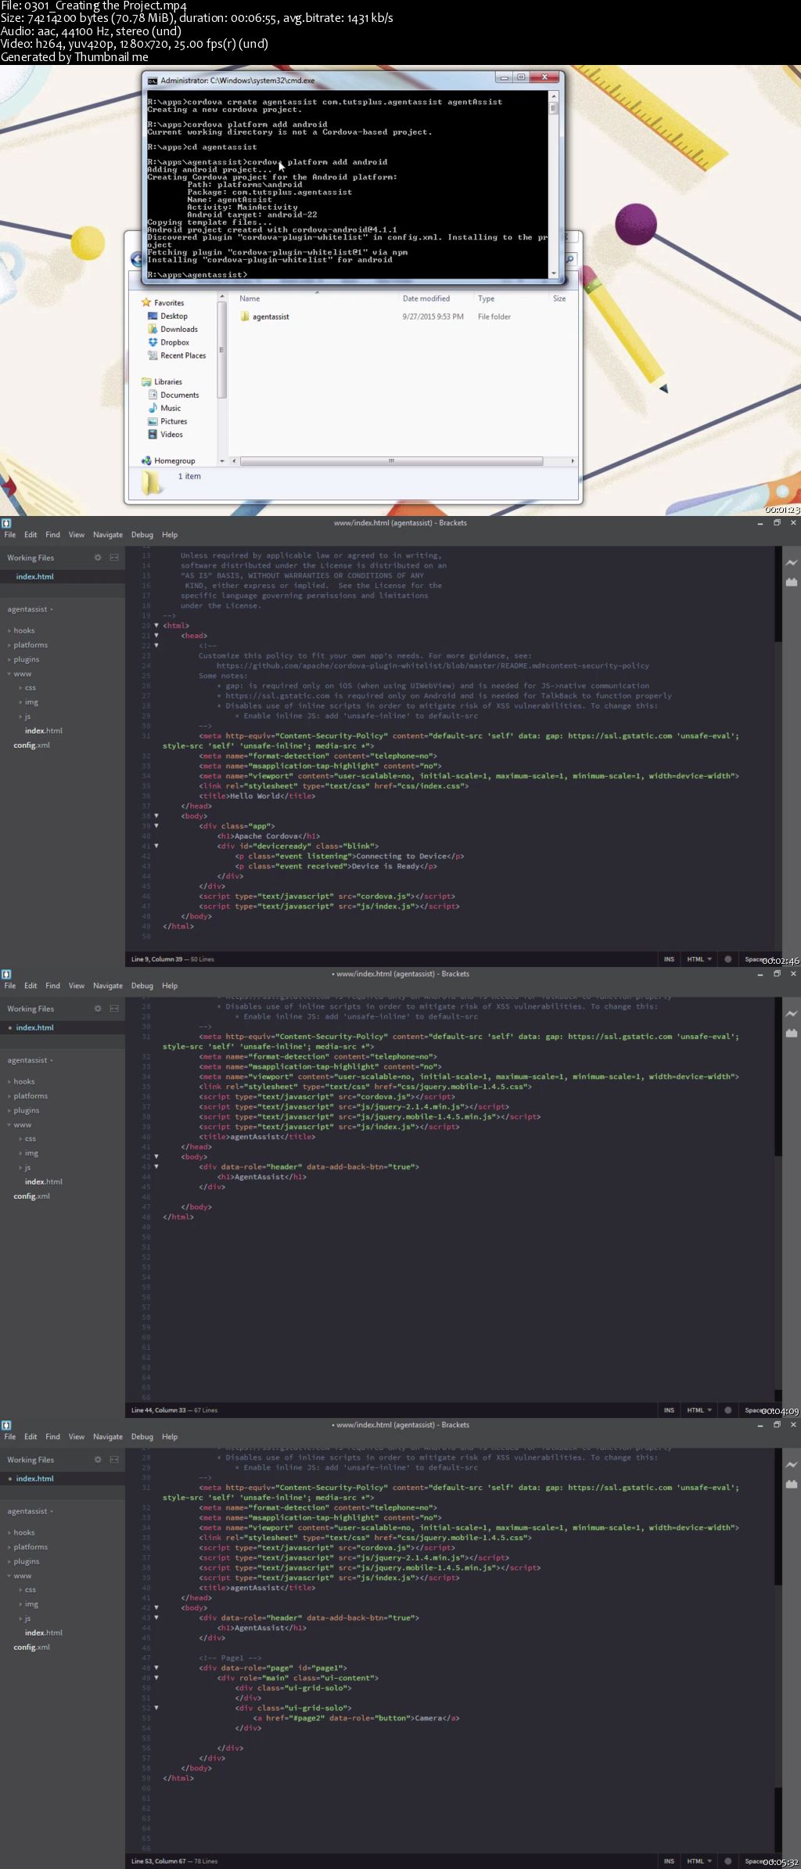The image size is (801, 1869).
Task: Sort Explorer files by Size column
Action: tap(559, 298)
